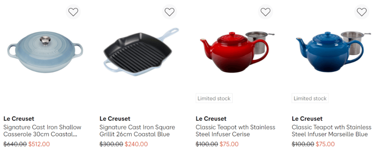Tap the heart on the Cerise teapot
381x151 pixels.
tap(265, 12)
